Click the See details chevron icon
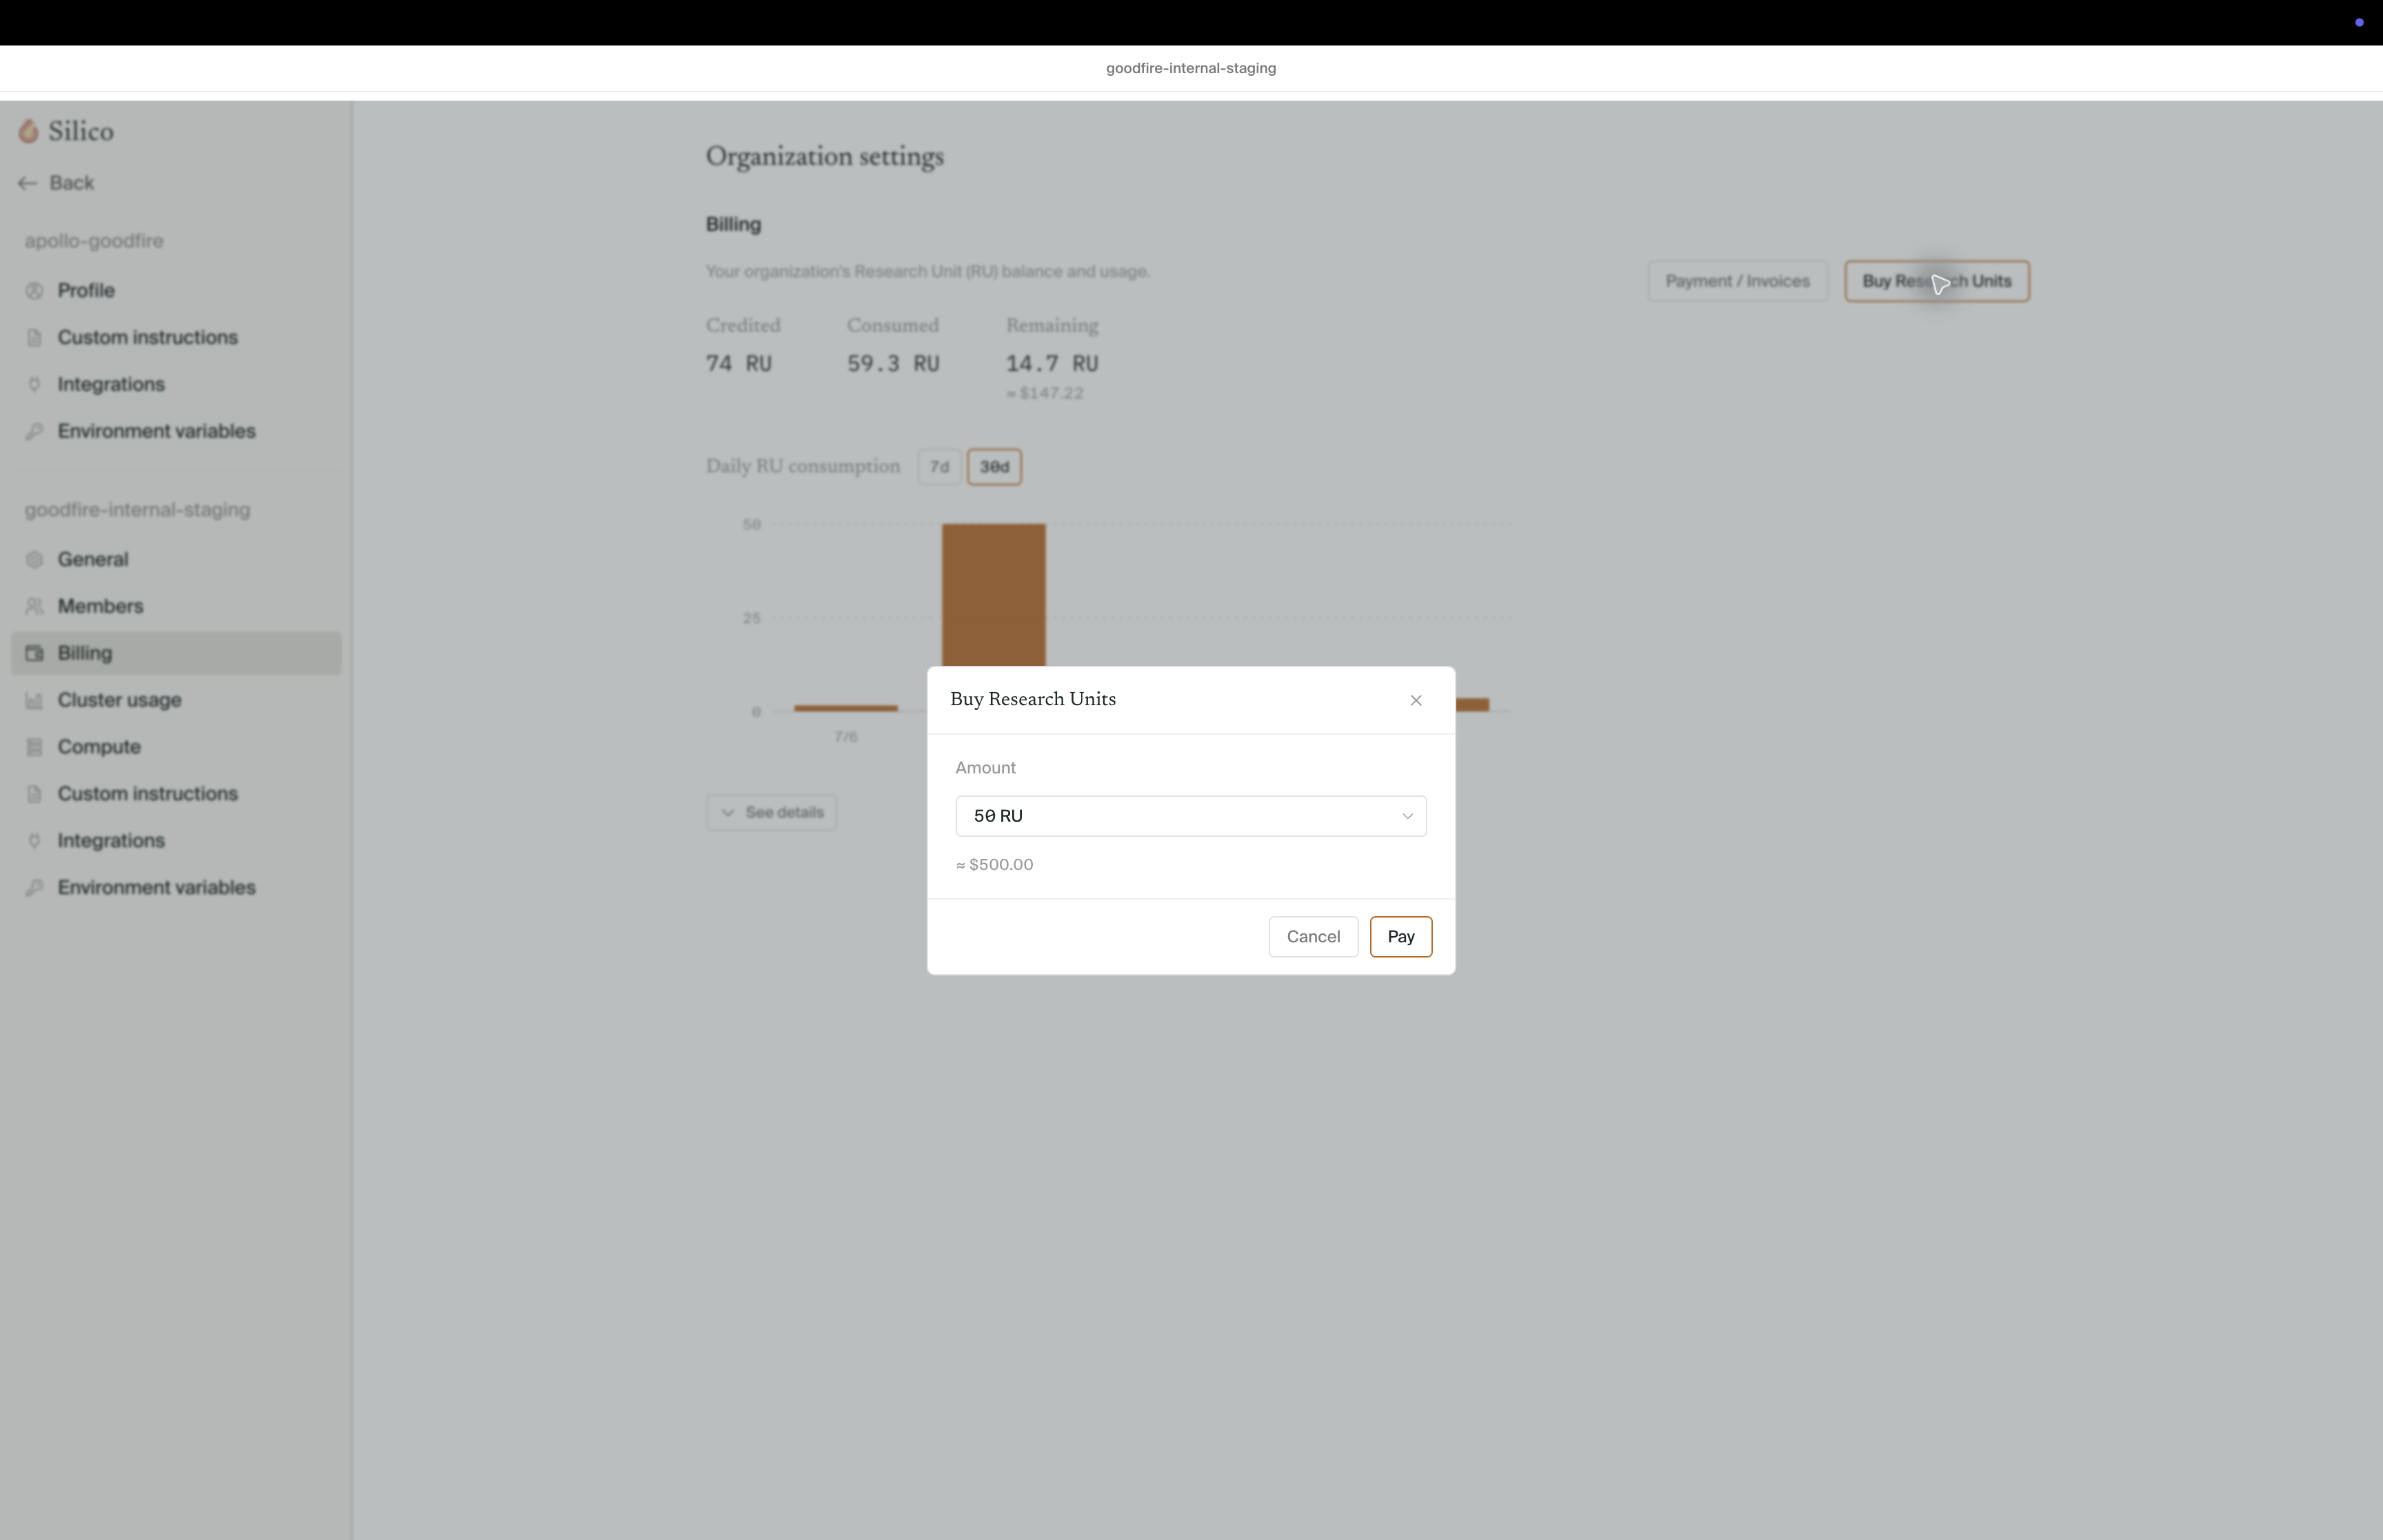The image size is (2383, 1540). (728, 813)
